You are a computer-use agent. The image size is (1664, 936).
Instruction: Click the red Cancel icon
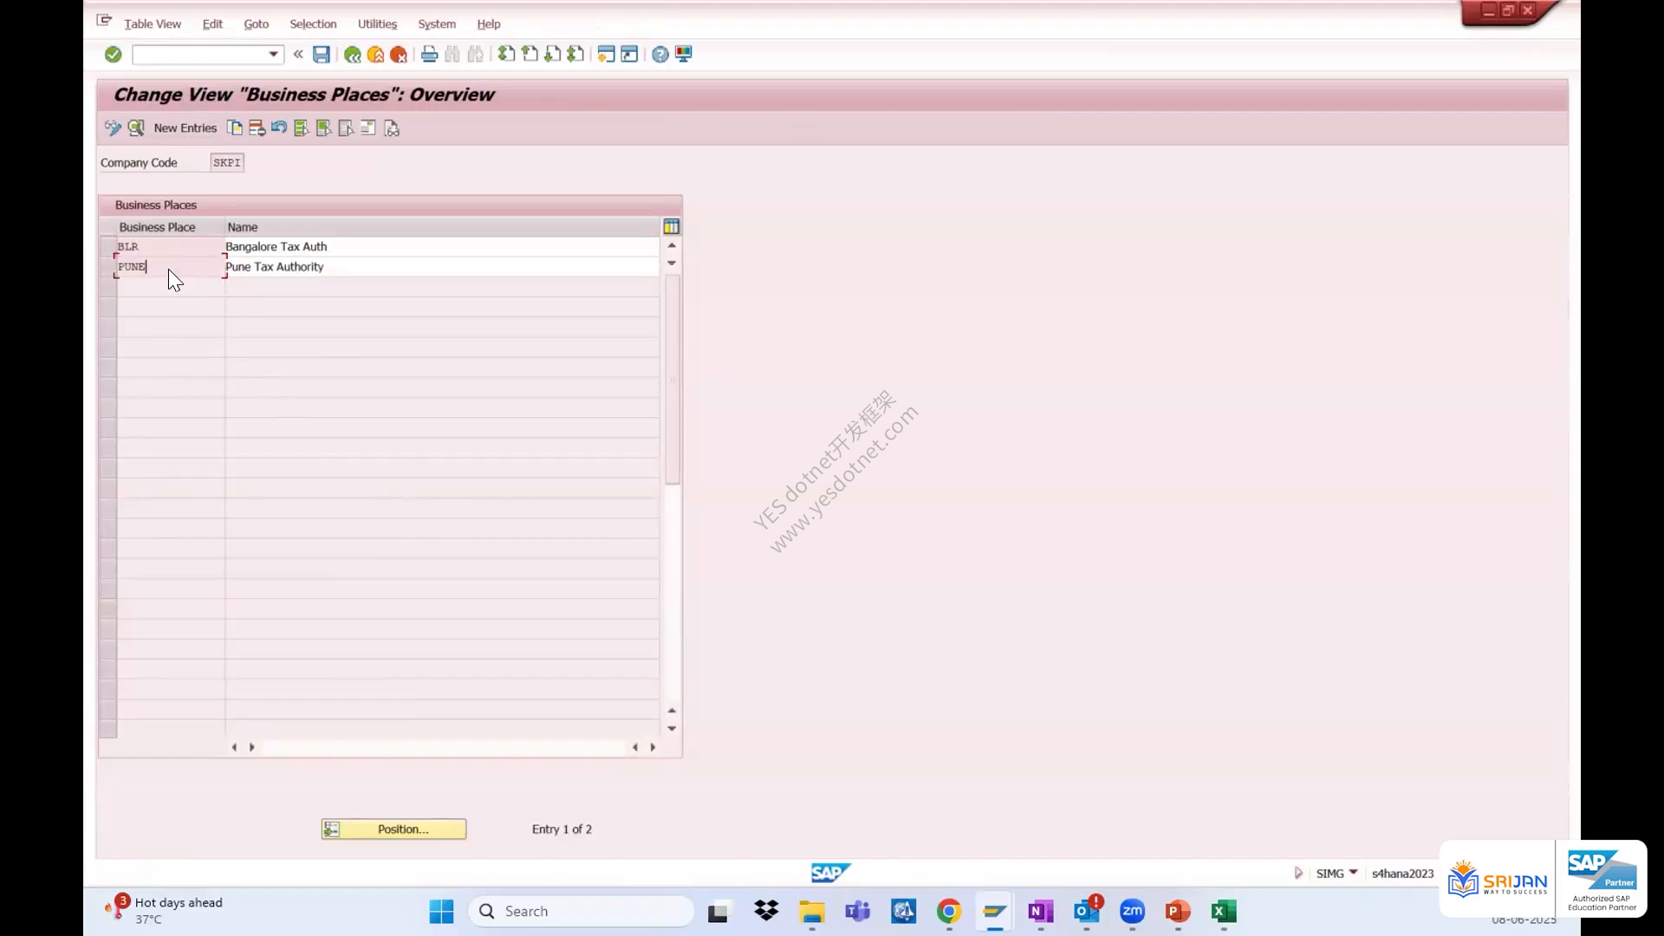[399, 55]
